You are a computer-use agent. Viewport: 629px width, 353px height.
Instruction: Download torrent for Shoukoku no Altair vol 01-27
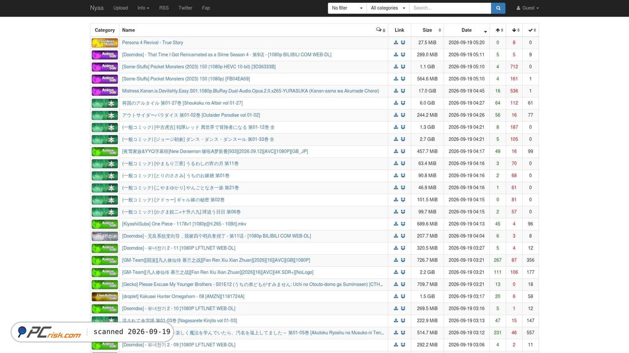tap(396, 103)
